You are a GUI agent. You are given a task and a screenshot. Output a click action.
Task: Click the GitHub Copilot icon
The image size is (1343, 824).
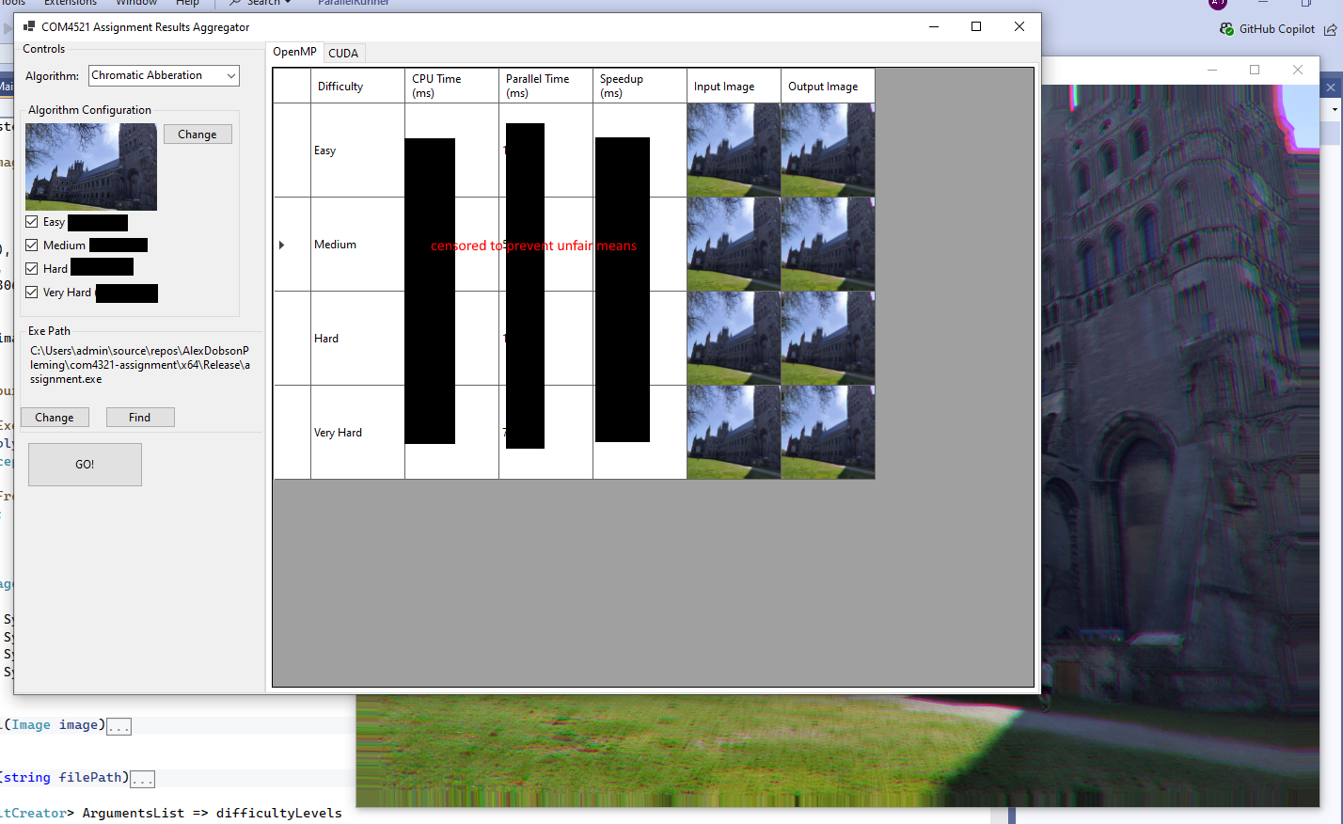[1226, 29]
